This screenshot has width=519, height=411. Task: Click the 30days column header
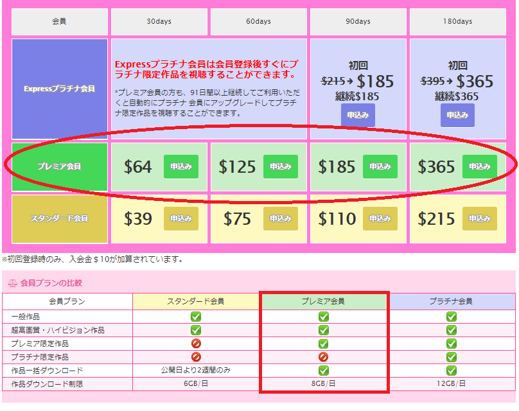click(159, 21)
